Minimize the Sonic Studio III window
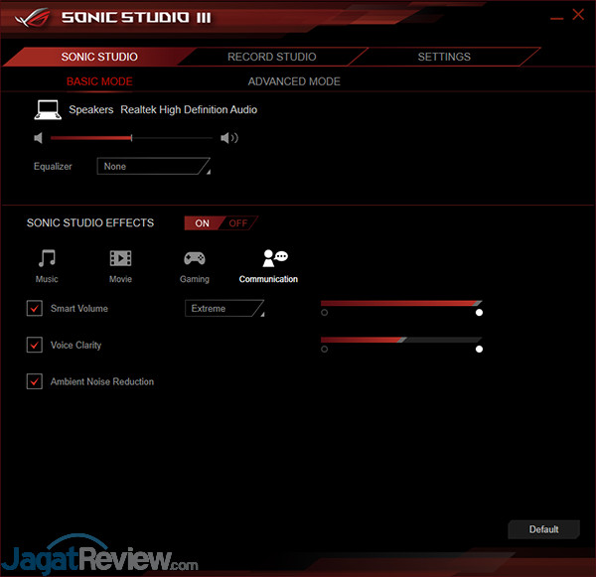This screenshot has height=577, width=596. pyautogui.click(x=557, y=18)
